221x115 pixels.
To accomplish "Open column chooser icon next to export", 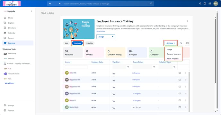I will point(187,43).
